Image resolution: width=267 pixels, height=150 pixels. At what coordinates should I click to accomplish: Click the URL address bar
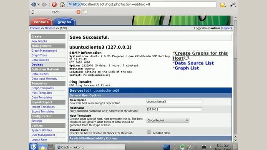point(142,4)
